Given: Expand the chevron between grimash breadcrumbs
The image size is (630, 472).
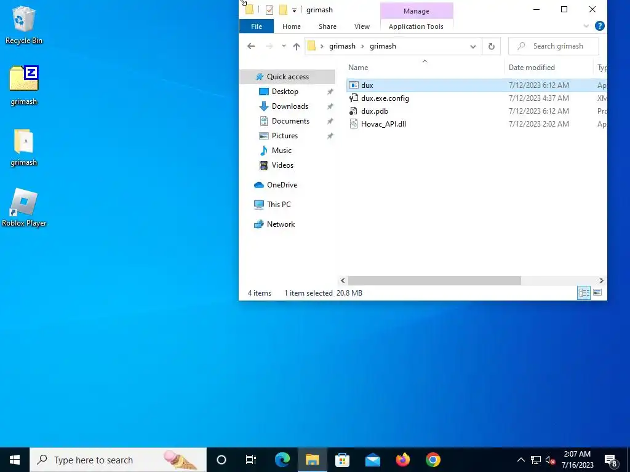Looking at the screenshot, I should tap(362, 46).
